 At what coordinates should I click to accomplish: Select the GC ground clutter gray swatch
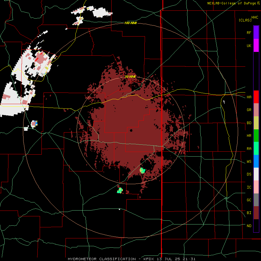tap(256, 200)
